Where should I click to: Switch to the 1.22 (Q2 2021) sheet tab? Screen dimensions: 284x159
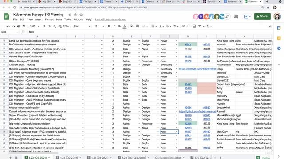[x=69, y=158]
